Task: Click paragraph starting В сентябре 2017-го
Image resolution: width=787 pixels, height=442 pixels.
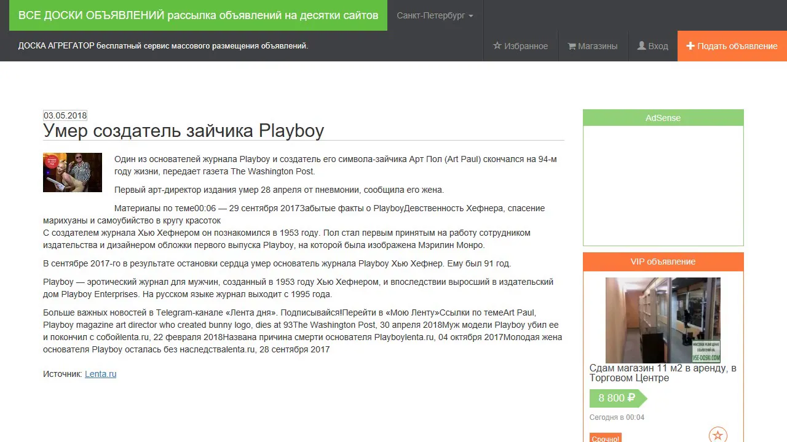Action: (277, 263)
